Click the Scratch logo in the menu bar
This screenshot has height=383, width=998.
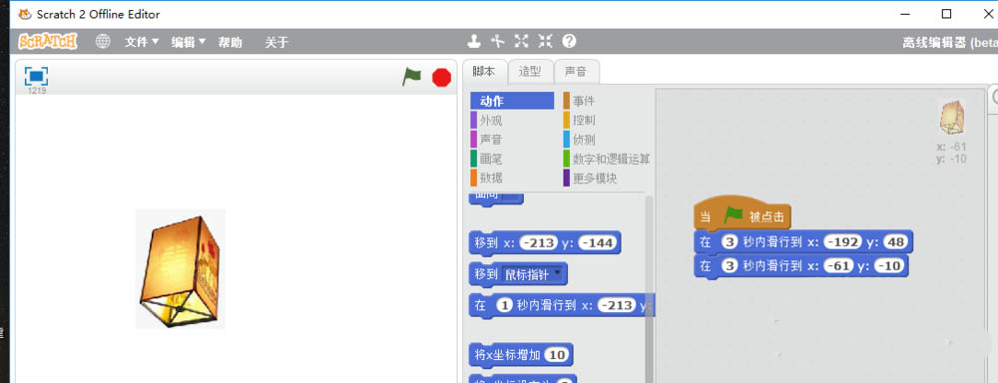pos(48,41)
